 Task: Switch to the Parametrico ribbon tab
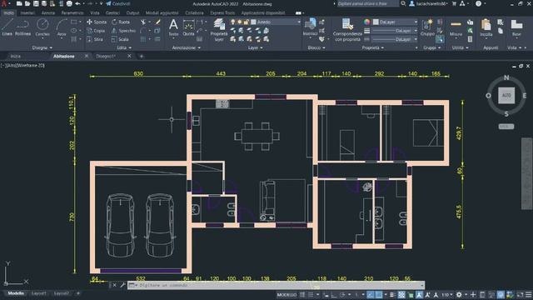point(72,13)
